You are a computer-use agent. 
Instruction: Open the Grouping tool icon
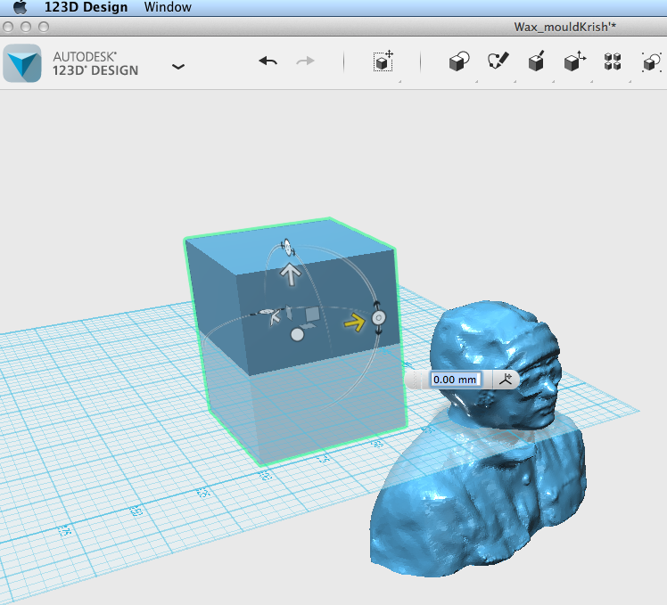(651, 62)
